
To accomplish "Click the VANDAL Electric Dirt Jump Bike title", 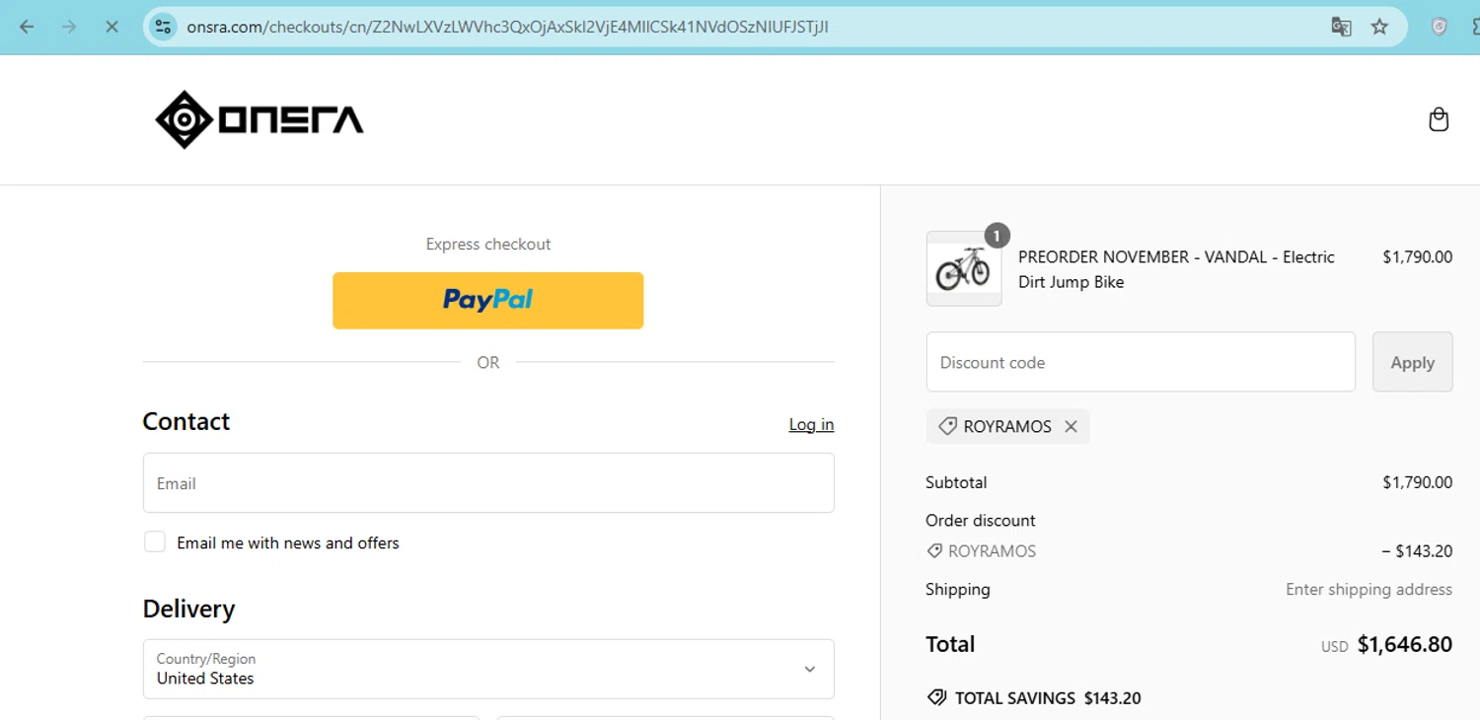I will click(1176, 269).
